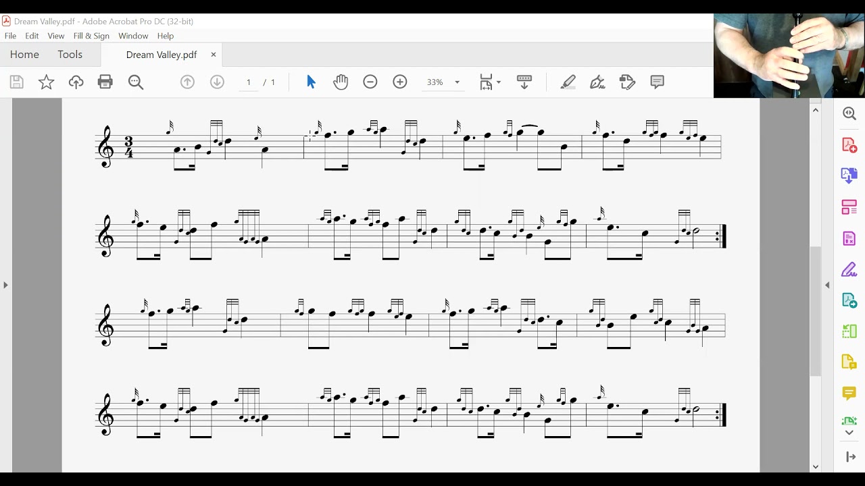Go to previous page arrow
The height and width of the screenshot is (486, 865).
click(x=188, y=82)
